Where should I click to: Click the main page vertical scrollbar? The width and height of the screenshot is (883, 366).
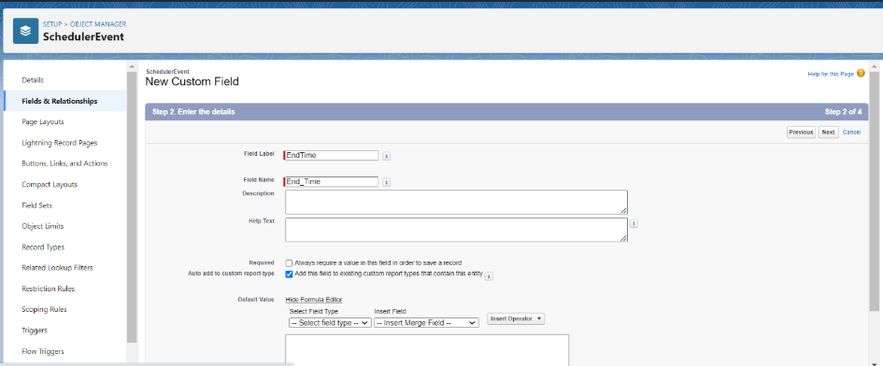(874, 191)
